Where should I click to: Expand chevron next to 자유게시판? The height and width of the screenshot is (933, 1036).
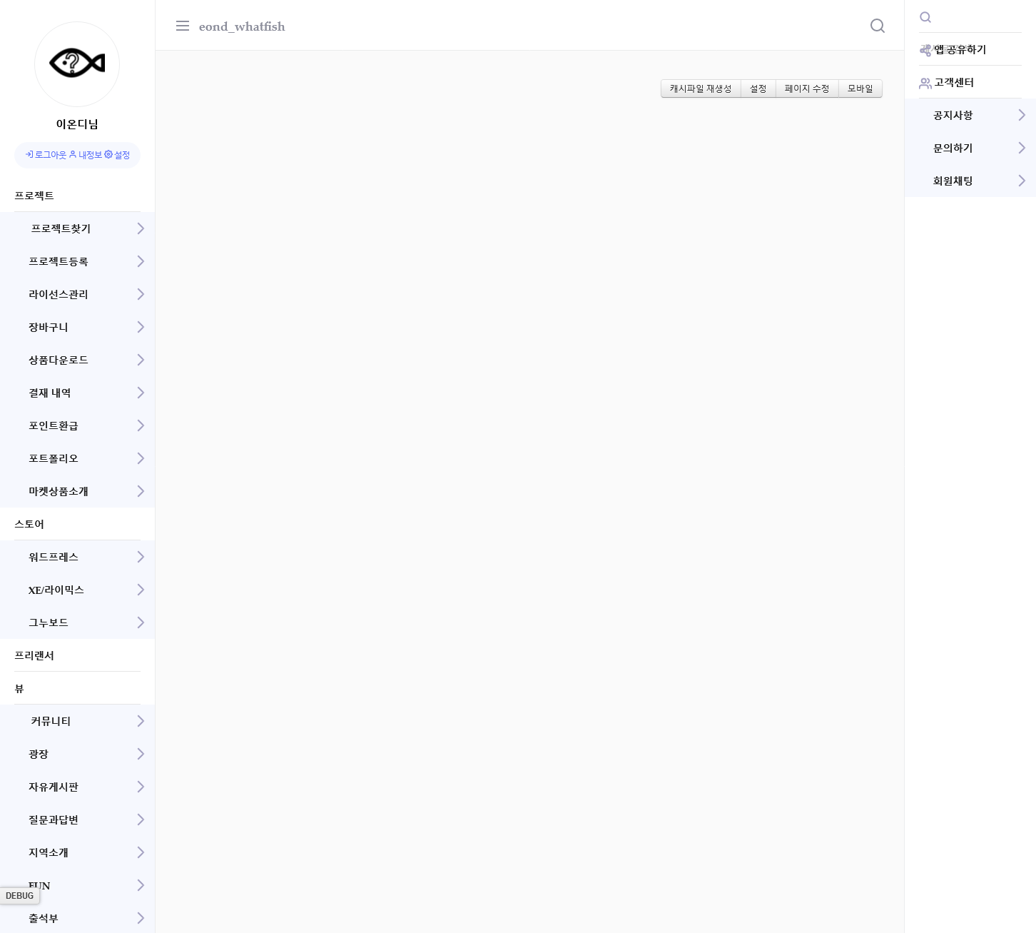[141, 787]
